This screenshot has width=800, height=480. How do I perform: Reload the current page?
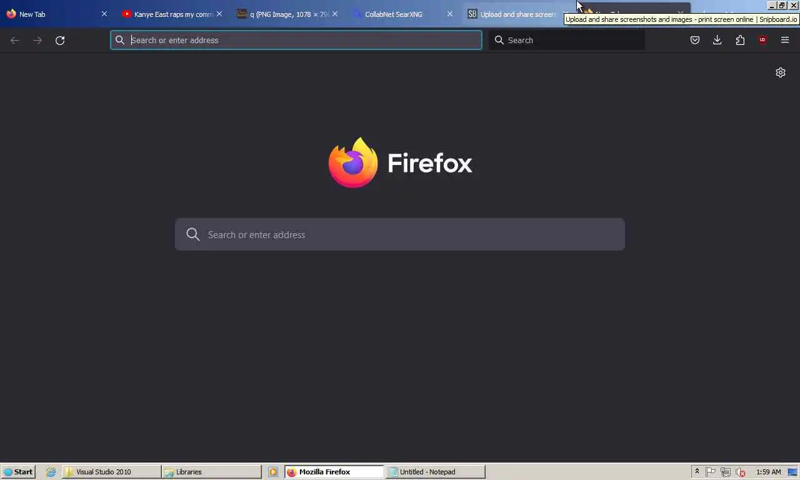pos(60,40)
